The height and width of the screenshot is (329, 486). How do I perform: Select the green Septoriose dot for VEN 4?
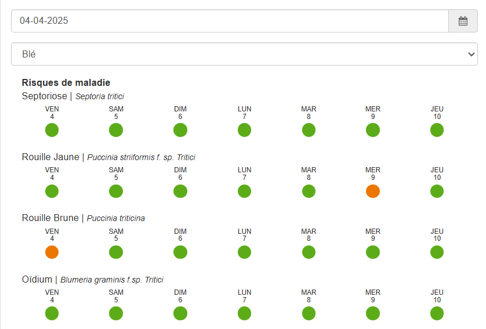click(x=52, y=130)
